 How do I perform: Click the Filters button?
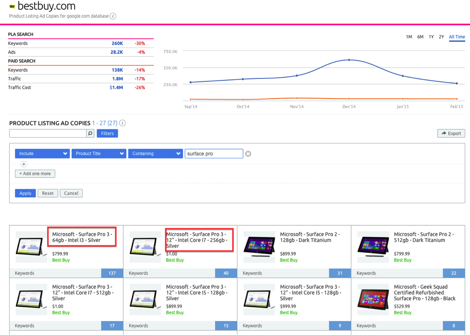click(107, 133)
